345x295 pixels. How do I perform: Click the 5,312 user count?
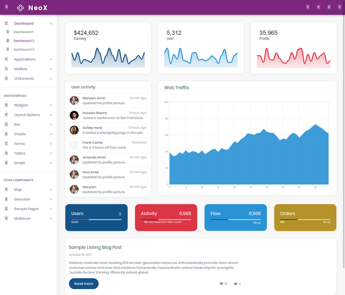click(x=174, y=33)
